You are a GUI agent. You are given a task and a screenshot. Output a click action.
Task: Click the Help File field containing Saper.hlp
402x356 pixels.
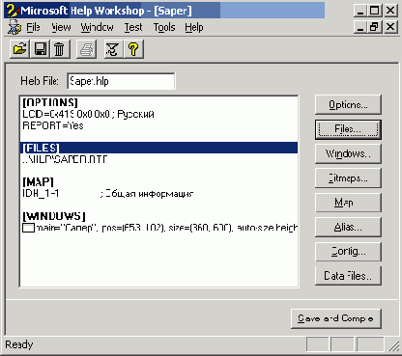121,81
